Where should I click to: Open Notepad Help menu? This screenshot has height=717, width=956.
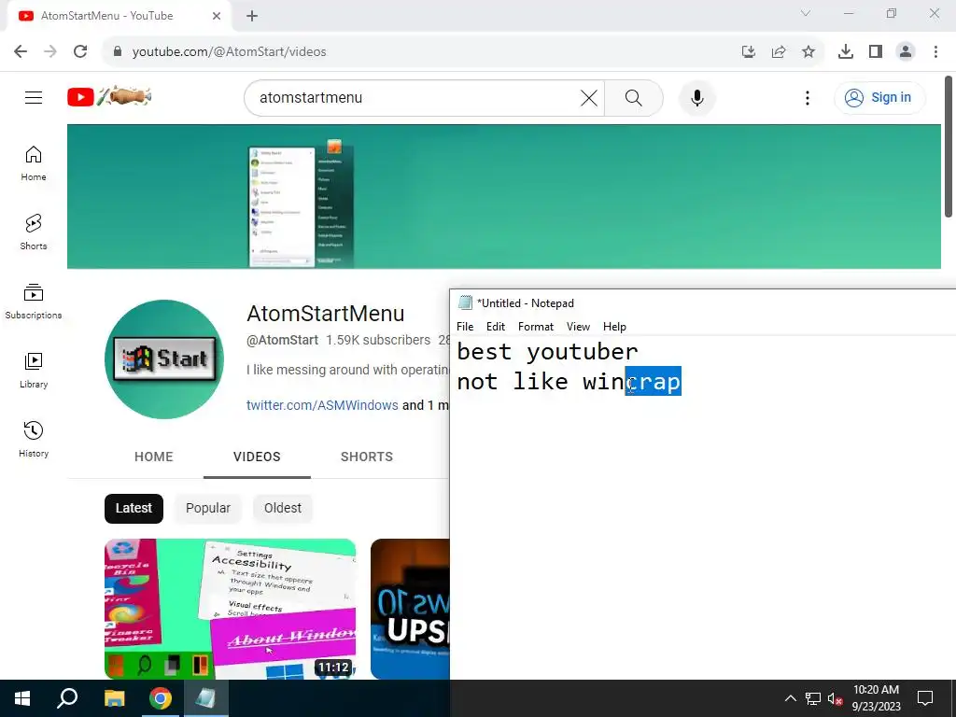click(614, 327)
